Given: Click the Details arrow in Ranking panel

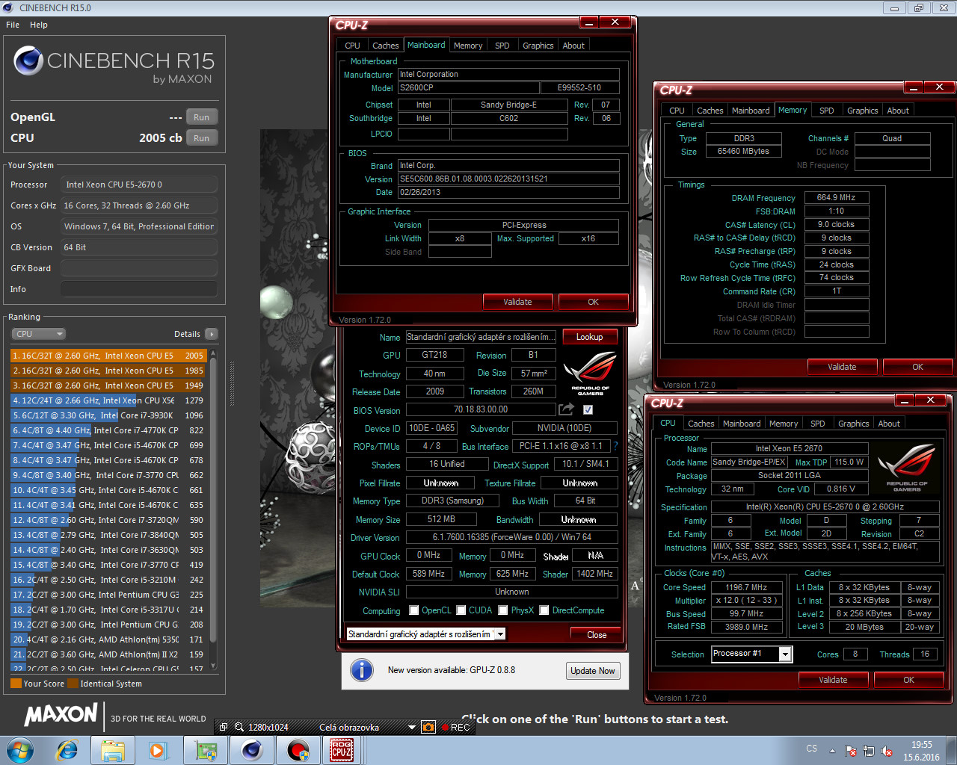Looking at the screenshot, I should click(211, 334).
